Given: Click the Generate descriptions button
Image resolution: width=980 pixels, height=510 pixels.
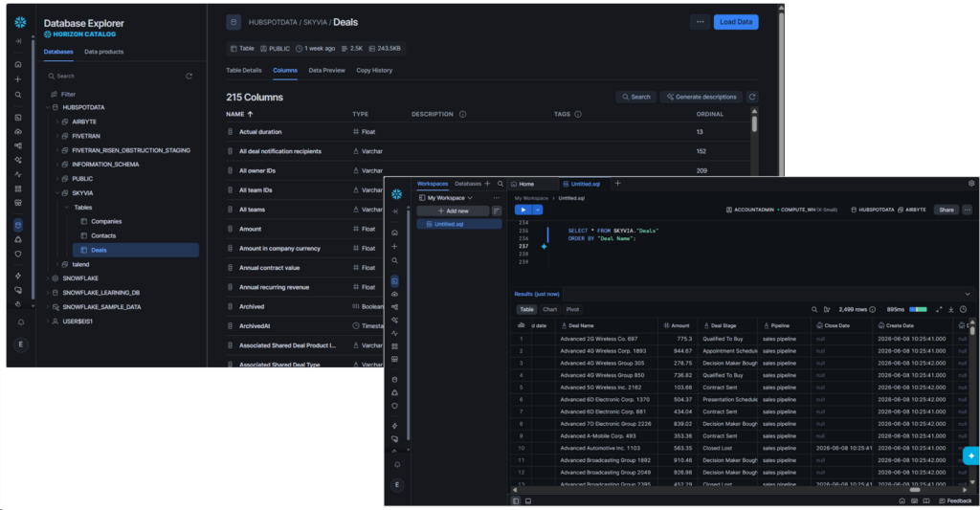Looking at the screenshot, I should pos(702,97).
